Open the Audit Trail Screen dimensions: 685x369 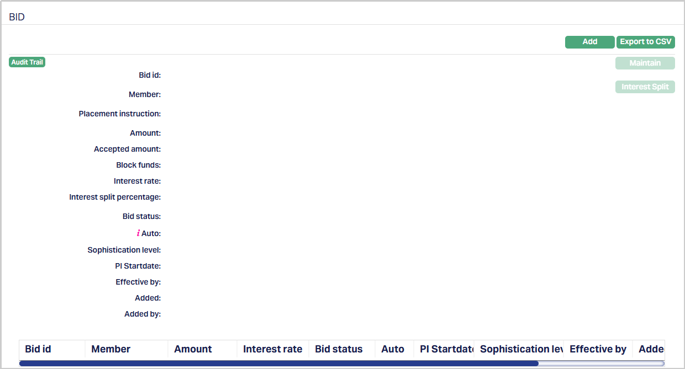[27, 62]
